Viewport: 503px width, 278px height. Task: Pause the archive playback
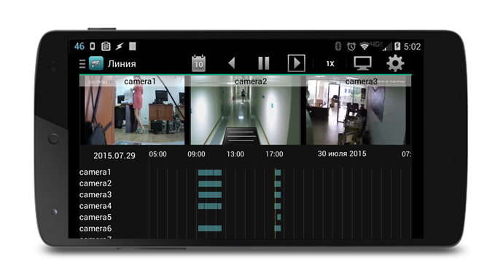tap(264, 63)
